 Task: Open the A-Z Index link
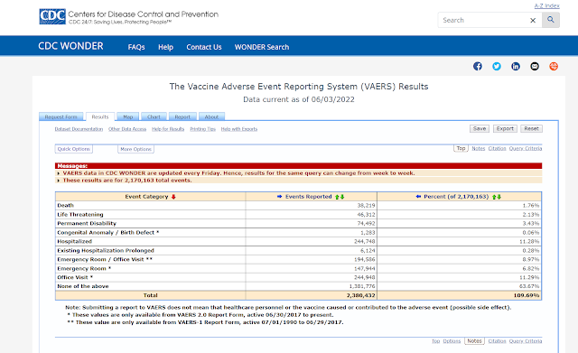[x=547, y=6]
